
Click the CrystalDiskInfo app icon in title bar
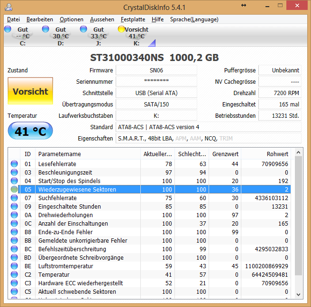click(9, 7)
